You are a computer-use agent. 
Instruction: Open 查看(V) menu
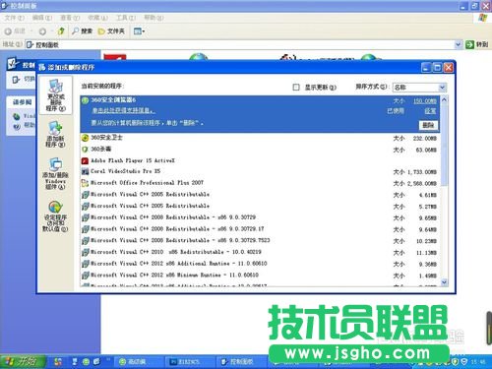pyautogui.click(x=70, y=18)
